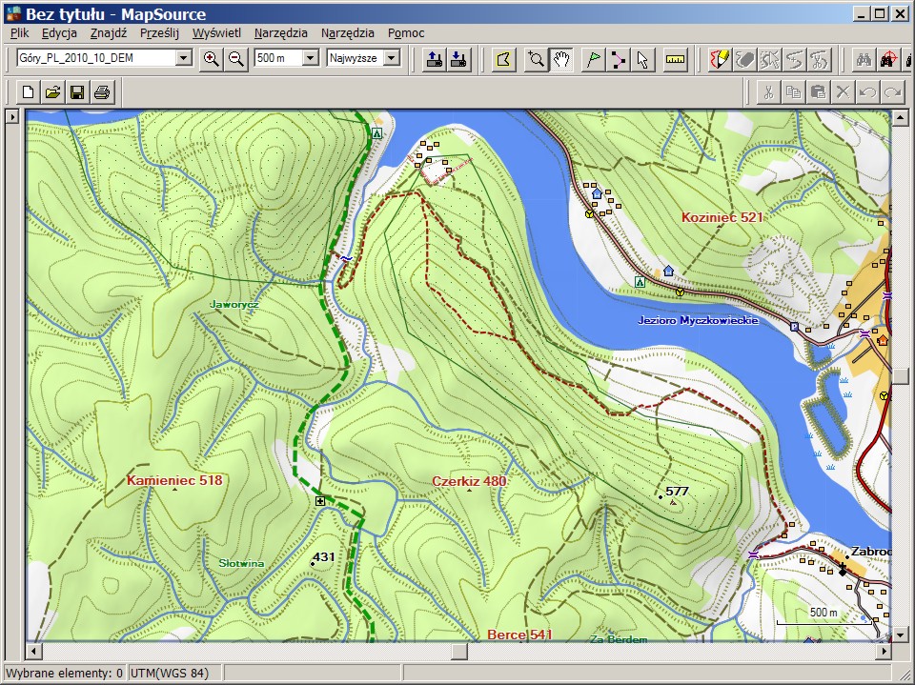
Task: Click the Zoom In magnifier button
Action: pos(212,59)
